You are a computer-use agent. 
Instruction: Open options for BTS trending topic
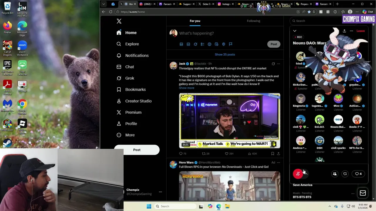(353, 193)
